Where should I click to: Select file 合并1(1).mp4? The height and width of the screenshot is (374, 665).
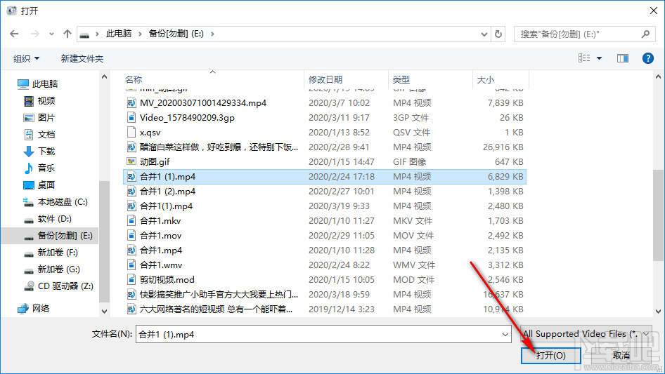[325, 206]
